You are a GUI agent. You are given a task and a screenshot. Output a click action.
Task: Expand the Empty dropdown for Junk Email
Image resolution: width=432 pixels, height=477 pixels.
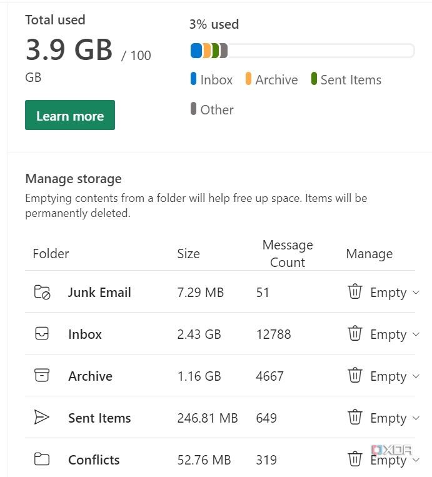(x=416, y=293)
